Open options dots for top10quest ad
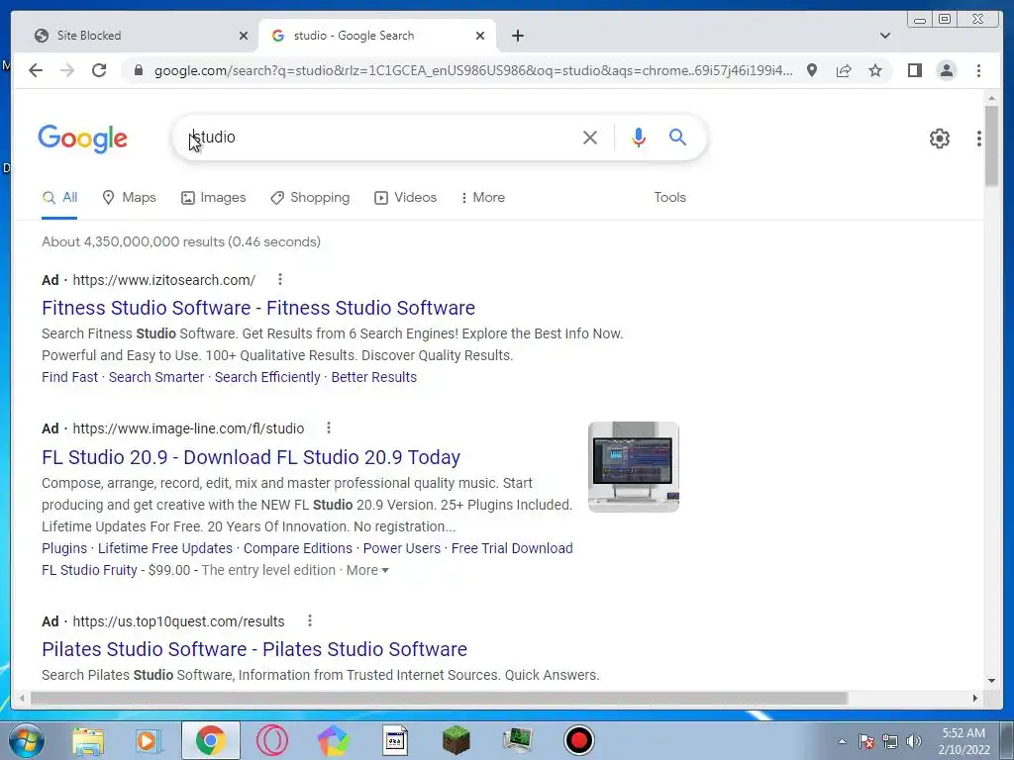 pos(310,620)
